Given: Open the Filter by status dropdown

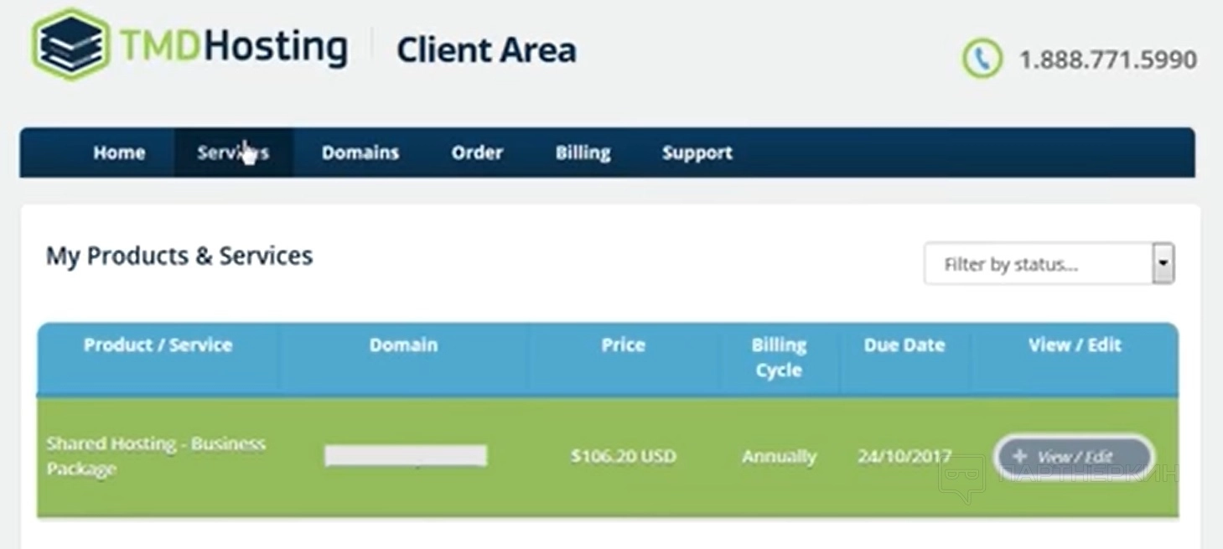Looking at the screenshot, I should pos(1049,264).
